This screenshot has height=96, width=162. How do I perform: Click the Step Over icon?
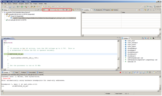tap(58, 10)
